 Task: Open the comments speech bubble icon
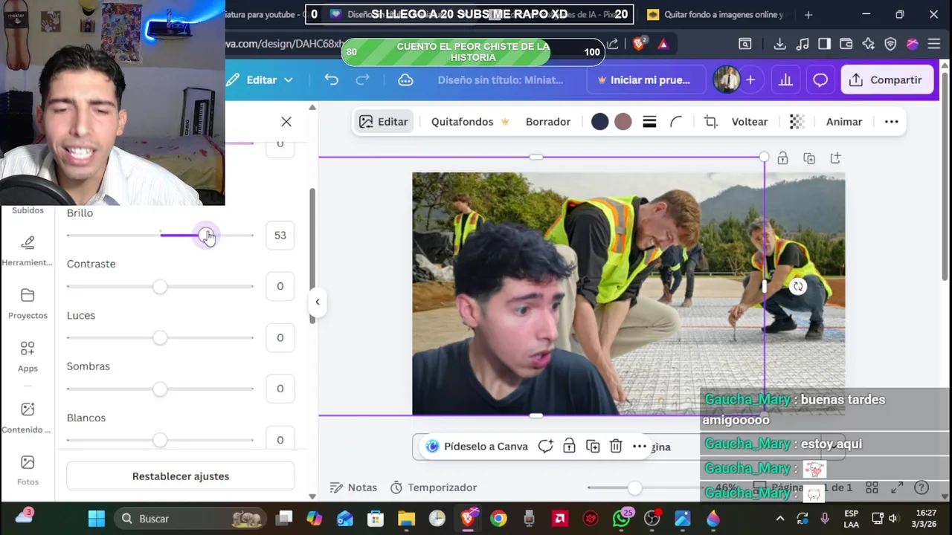click(820, 80)
